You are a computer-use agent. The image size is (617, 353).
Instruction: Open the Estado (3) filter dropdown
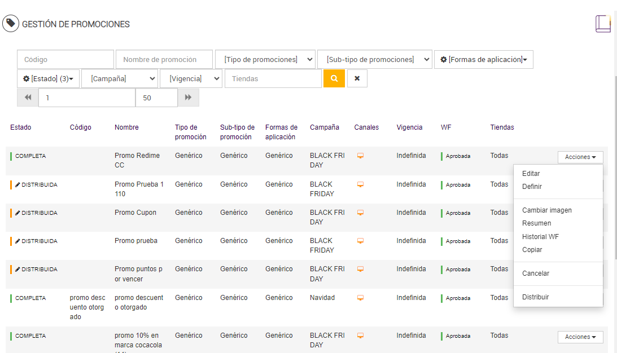pos(49,78)
